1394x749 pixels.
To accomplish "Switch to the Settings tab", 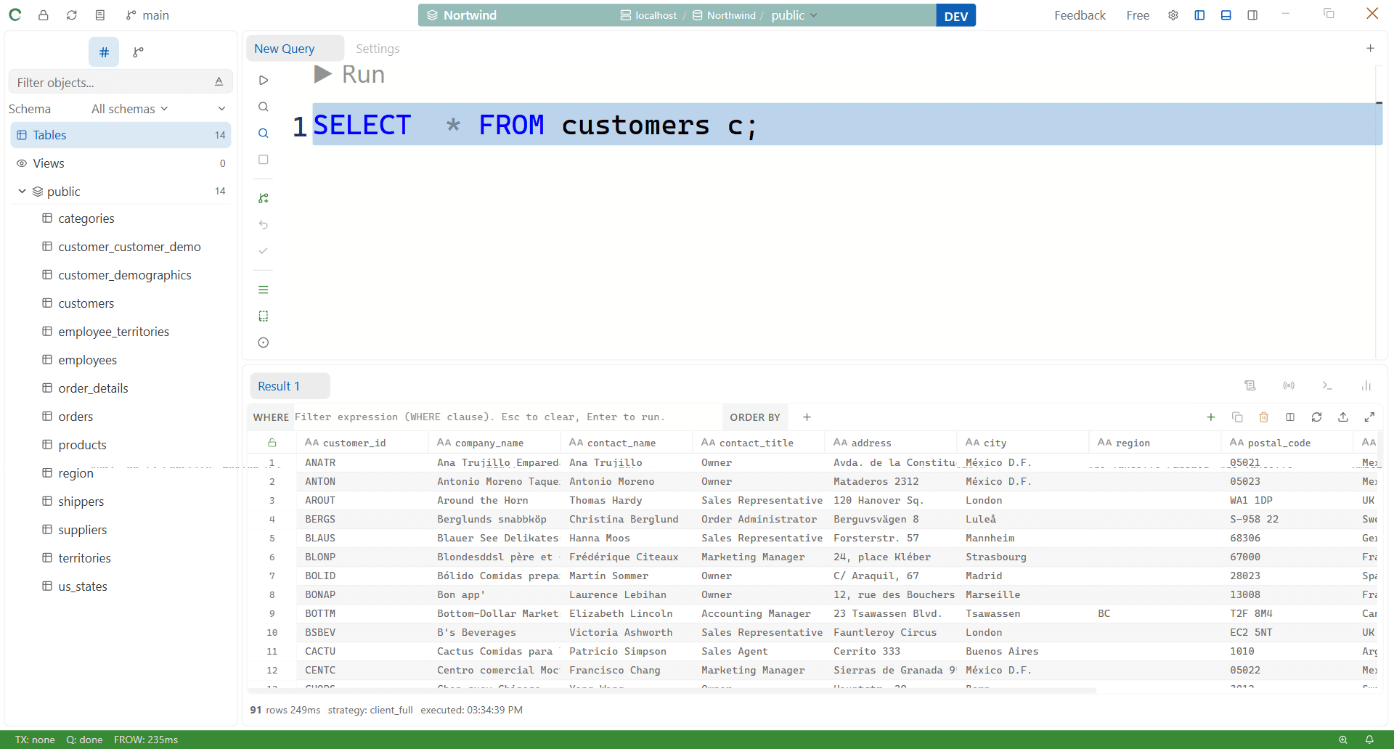I will (x=378, y=49).
